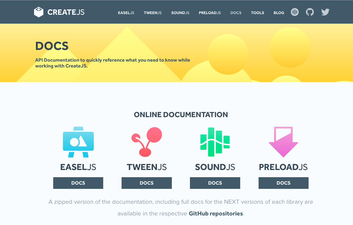Open the Docs button under PreloadJS
This screenshot has height=225, width=353.
click(284, 183)
